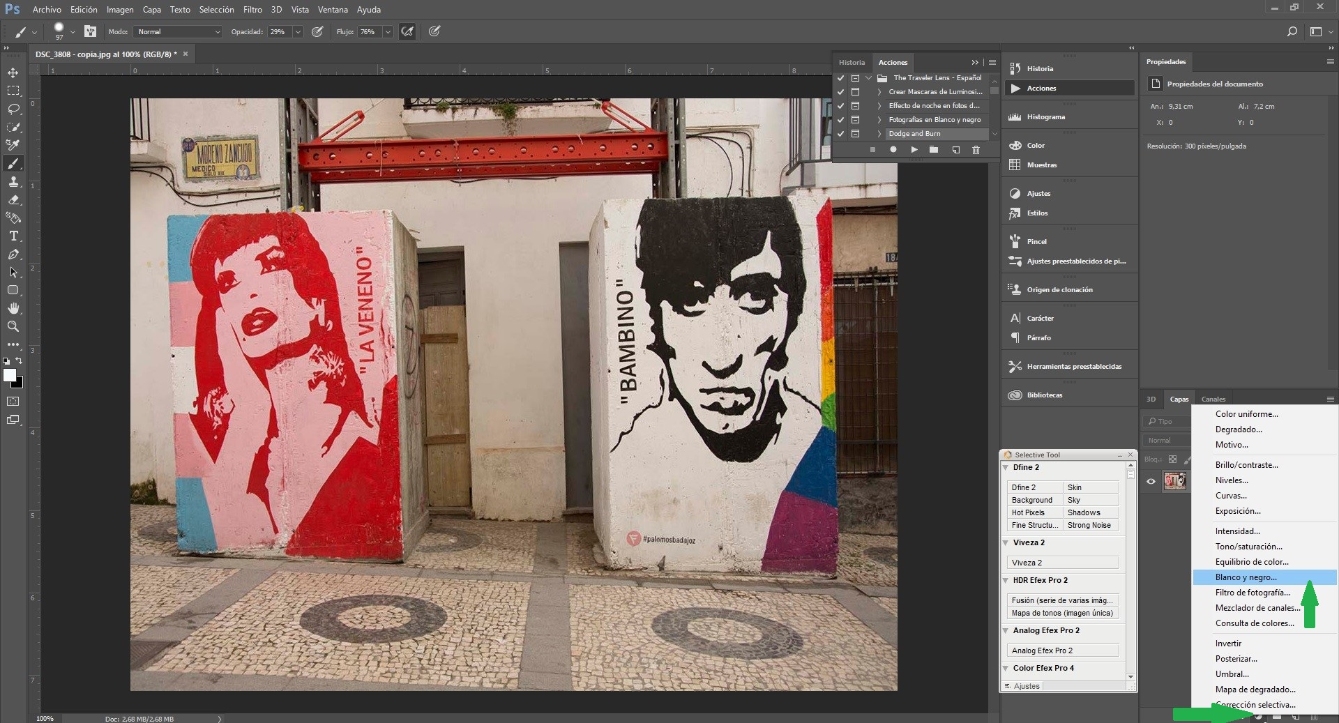The width and height of the screenshot is (1339, 723).
Task: Switch to the Historia tab
Action: 852,63
